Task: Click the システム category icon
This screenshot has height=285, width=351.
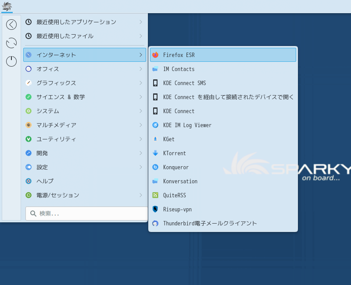Action: tap(29, 111)
